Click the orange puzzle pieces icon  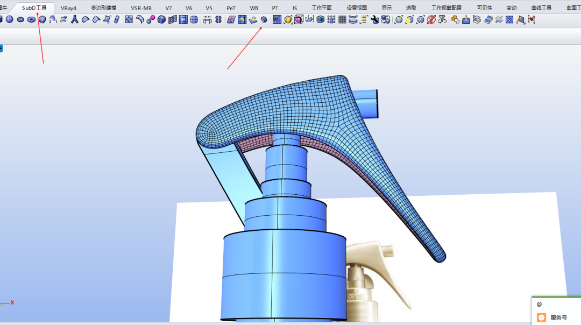point(456,20)
